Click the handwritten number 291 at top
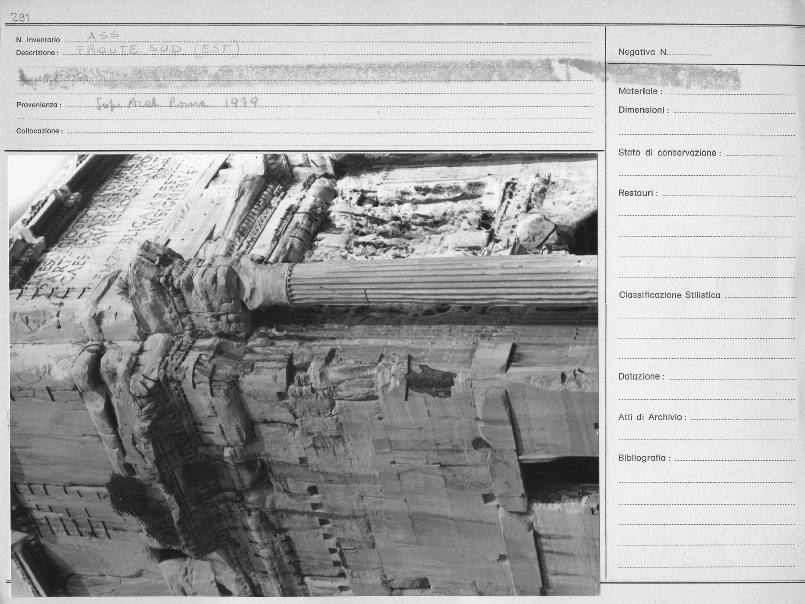The image size is (805, 604). [x=21, y=18]
